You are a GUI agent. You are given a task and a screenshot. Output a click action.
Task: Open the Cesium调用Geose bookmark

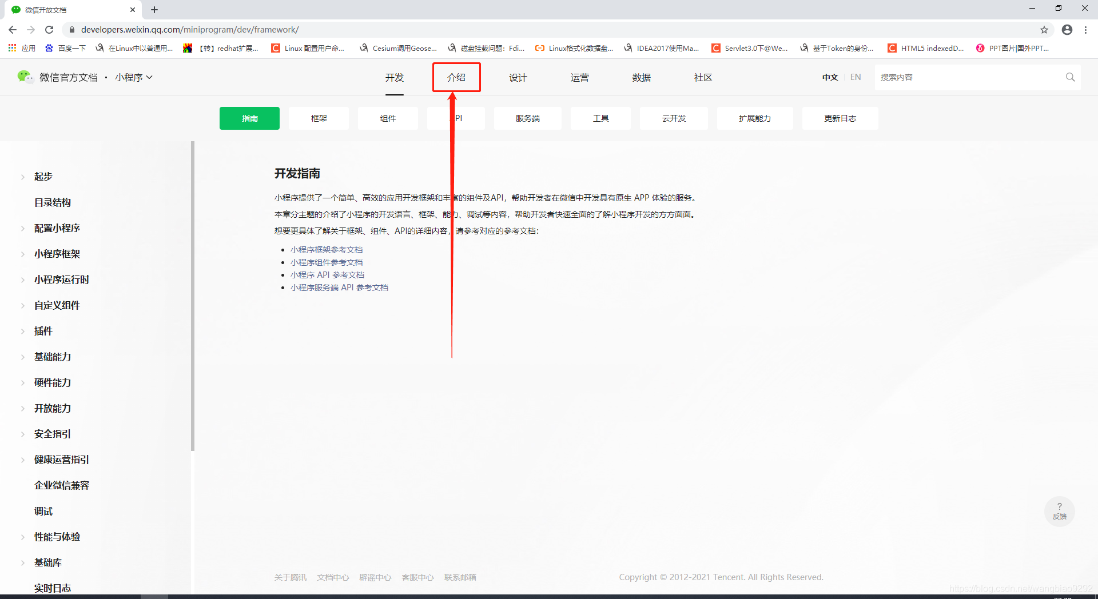pyautogui.click(x=398, y=48)
